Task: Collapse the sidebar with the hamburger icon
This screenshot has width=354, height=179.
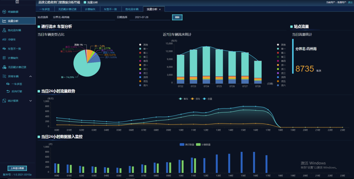Action: pyautogui.click(x=17, y=2)
